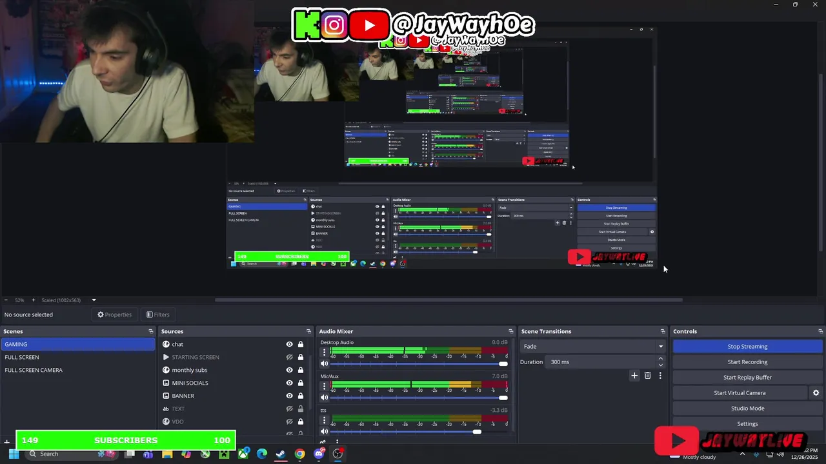Show the TEXT source
The image size is (826, 464).
tap(290, 409)
